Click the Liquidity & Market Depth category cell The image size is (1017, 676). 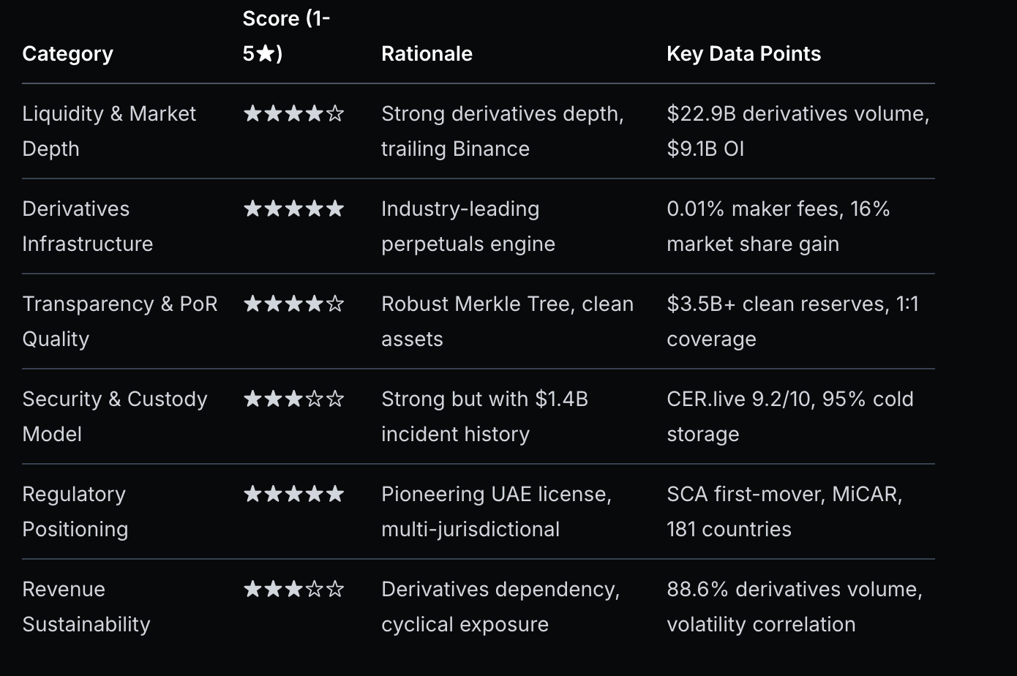(x=109, y=131)
